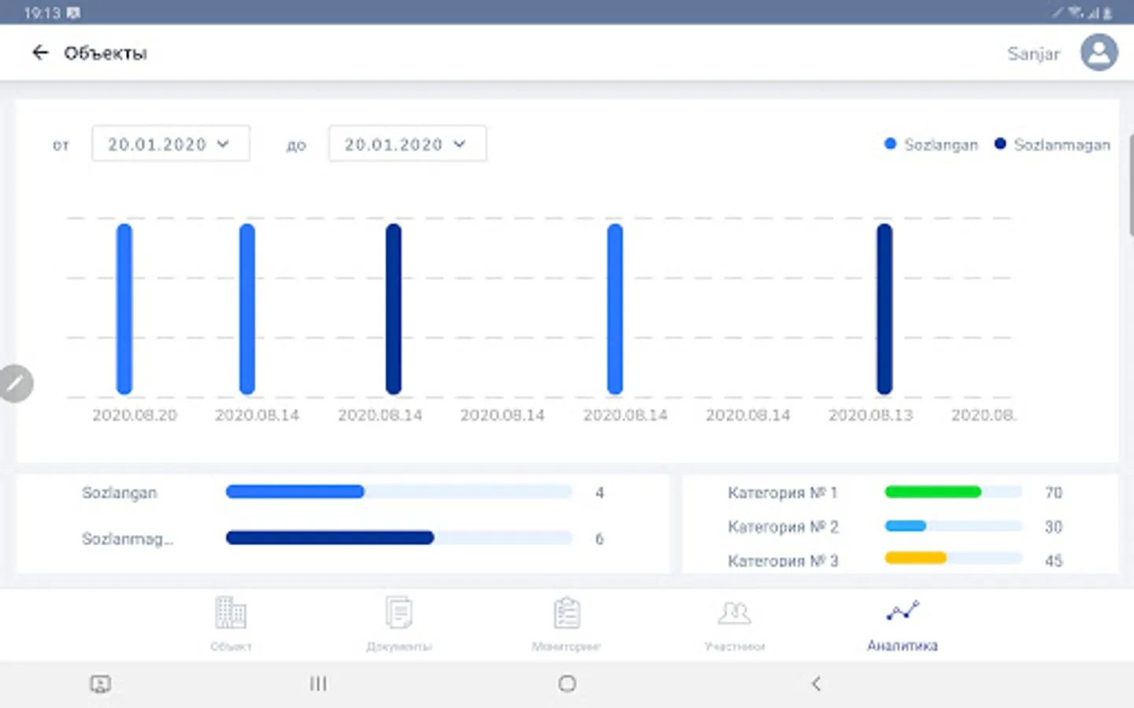
Task: Switch to the Мониторинг tab
Action: (566, 625)
